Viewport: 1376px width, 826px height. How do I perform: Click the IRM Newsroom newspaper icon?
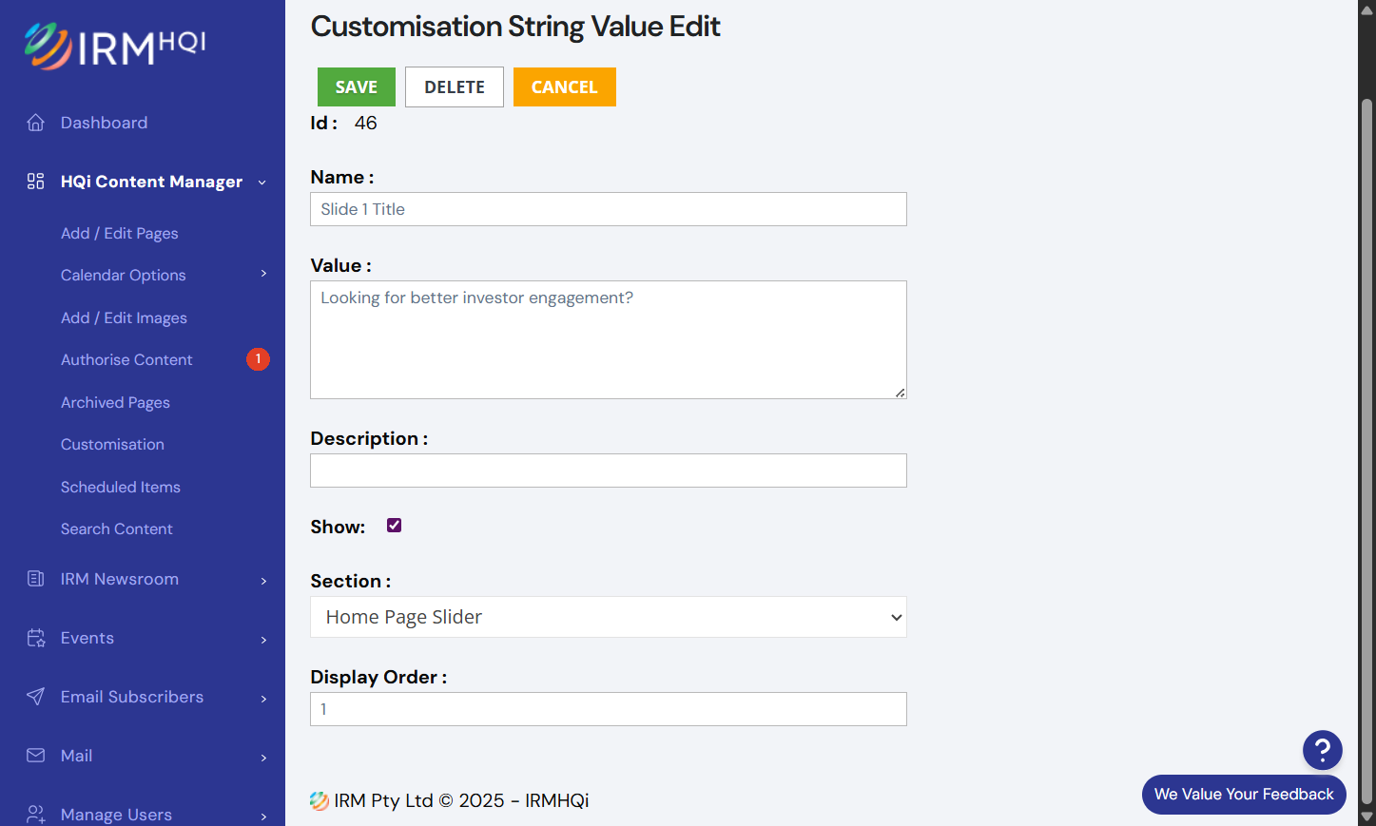[36, 579]
